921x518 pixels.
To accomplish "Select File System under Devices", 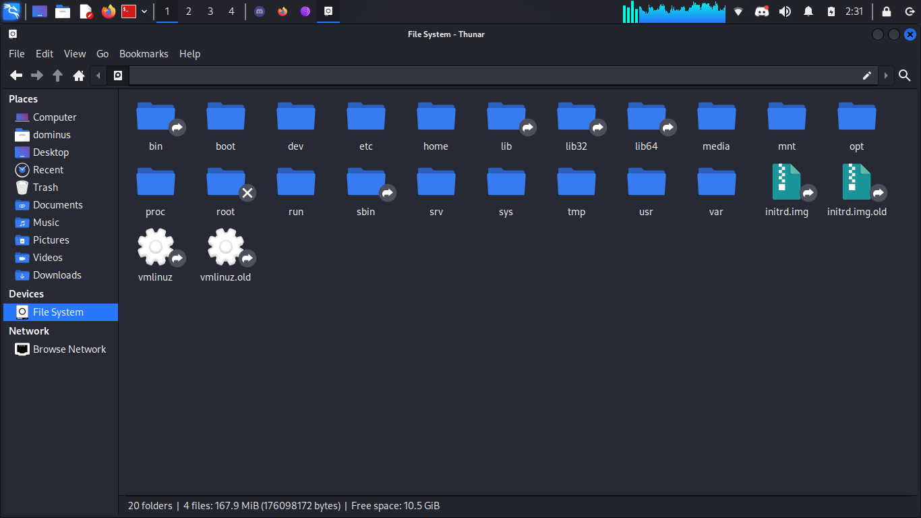I will pos(61,312).
